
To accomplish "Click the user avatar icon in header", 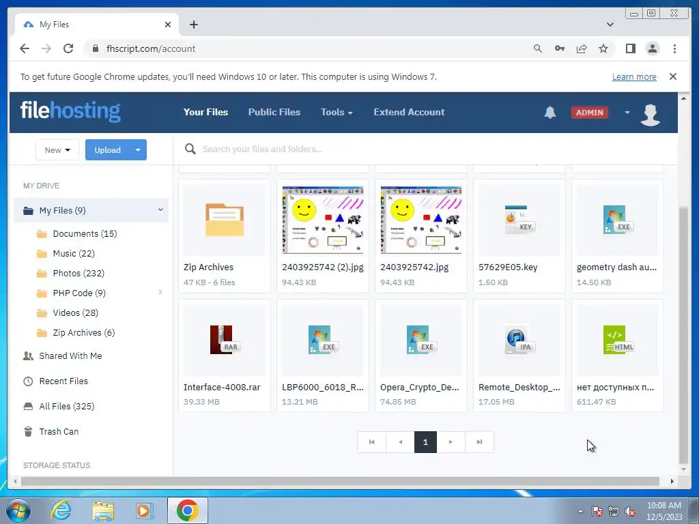I will click(651, 115).
